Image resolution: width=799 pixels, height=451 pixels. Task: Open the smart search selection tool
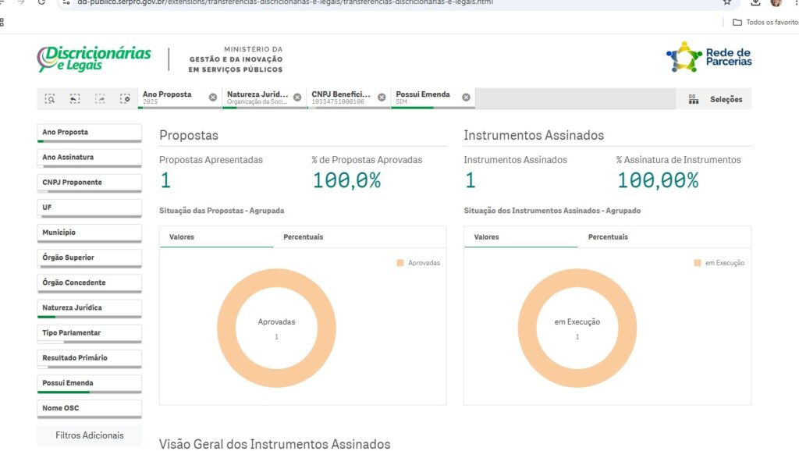(50, 98)
